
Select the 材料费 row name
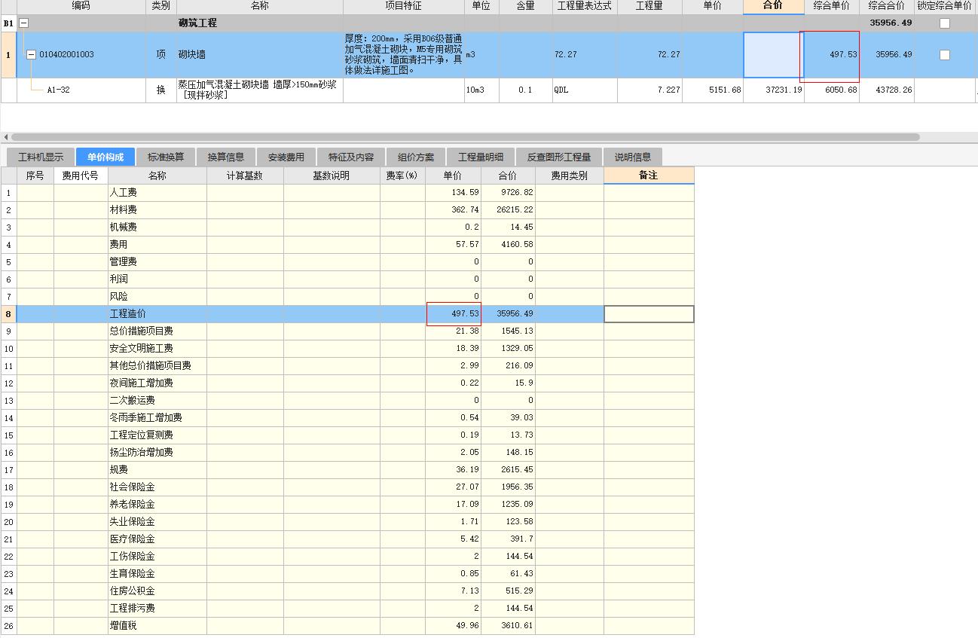point(124,210)
